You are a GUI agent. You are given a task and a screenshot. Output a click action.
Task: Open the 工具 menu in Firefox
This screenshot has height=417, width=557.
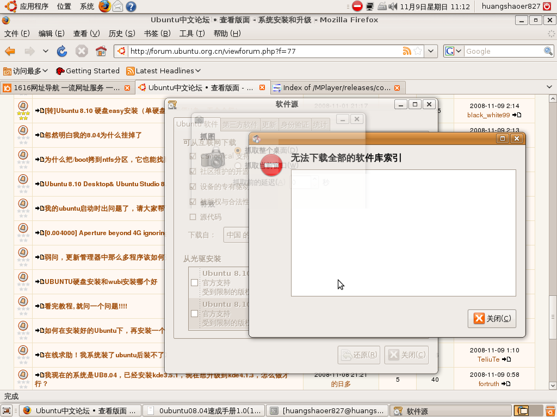point(192,34)
